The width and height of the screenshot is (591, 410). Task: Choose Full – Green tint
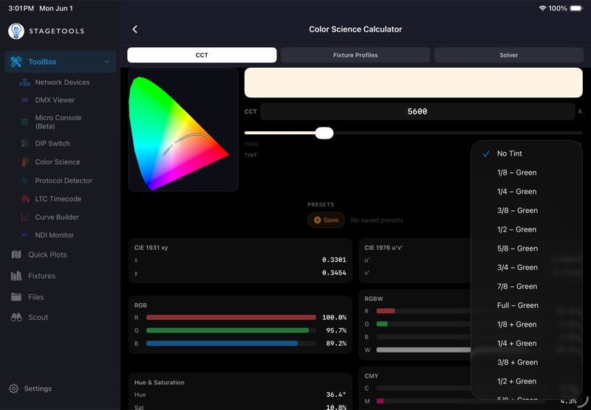coord(527,305)
